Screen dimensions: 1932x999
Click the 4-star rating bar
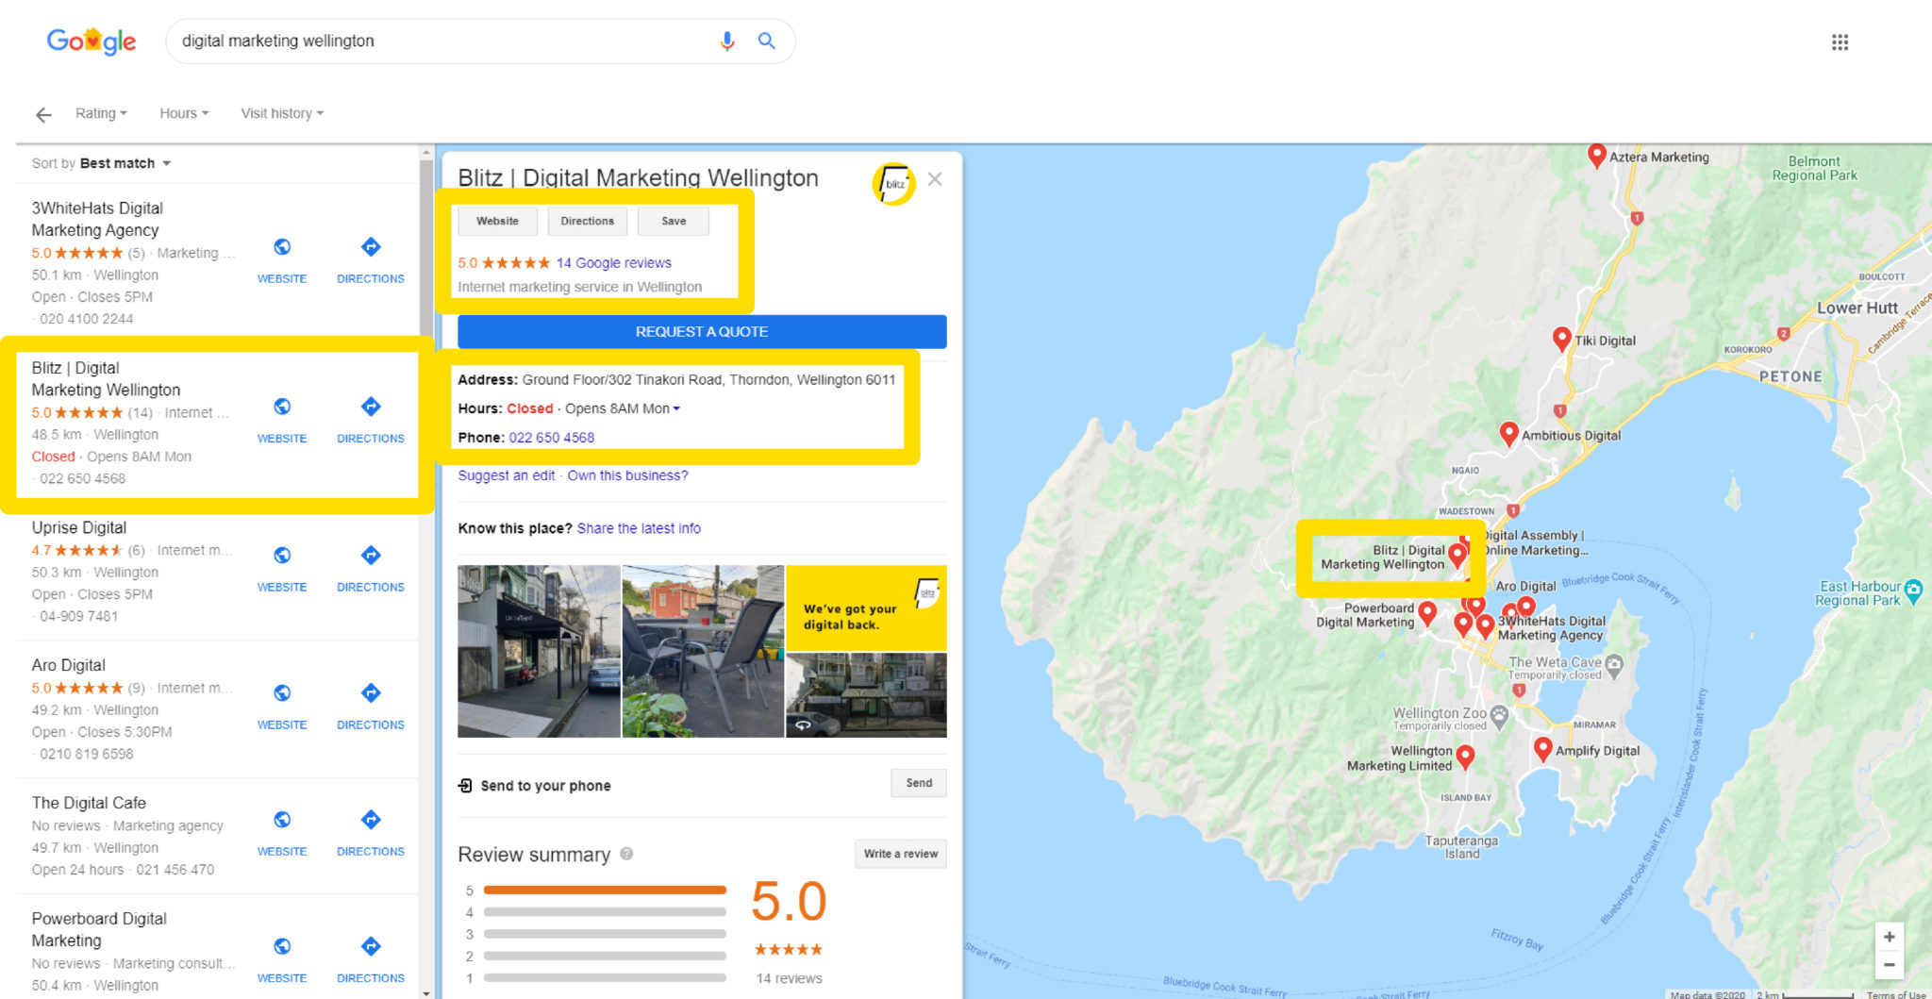pyautogui.click(x=605, y=912)
